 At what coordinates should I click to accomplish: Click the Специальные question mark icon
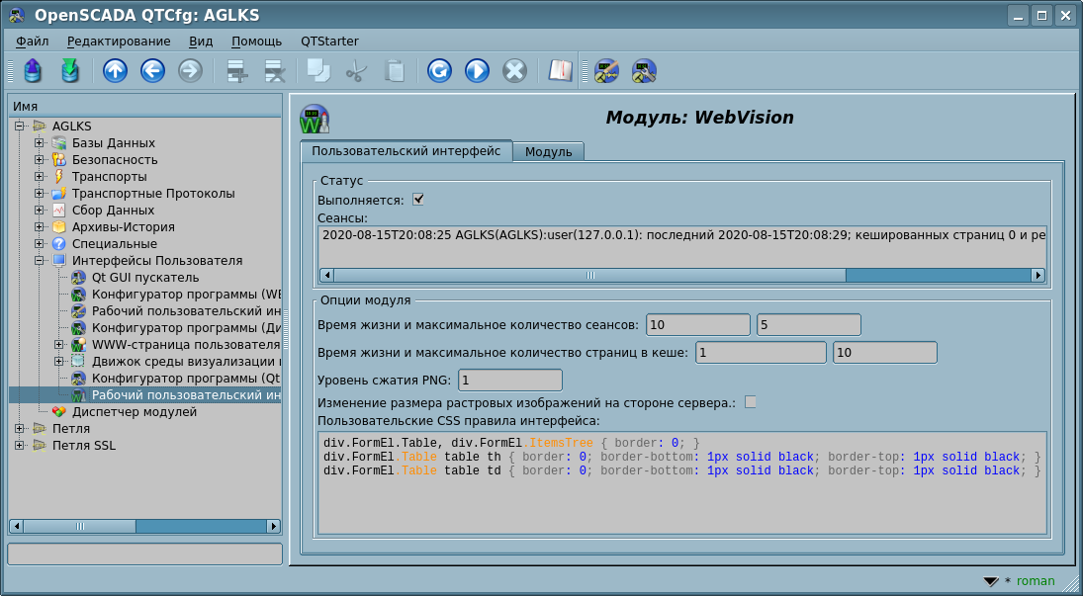pos(59,244)
